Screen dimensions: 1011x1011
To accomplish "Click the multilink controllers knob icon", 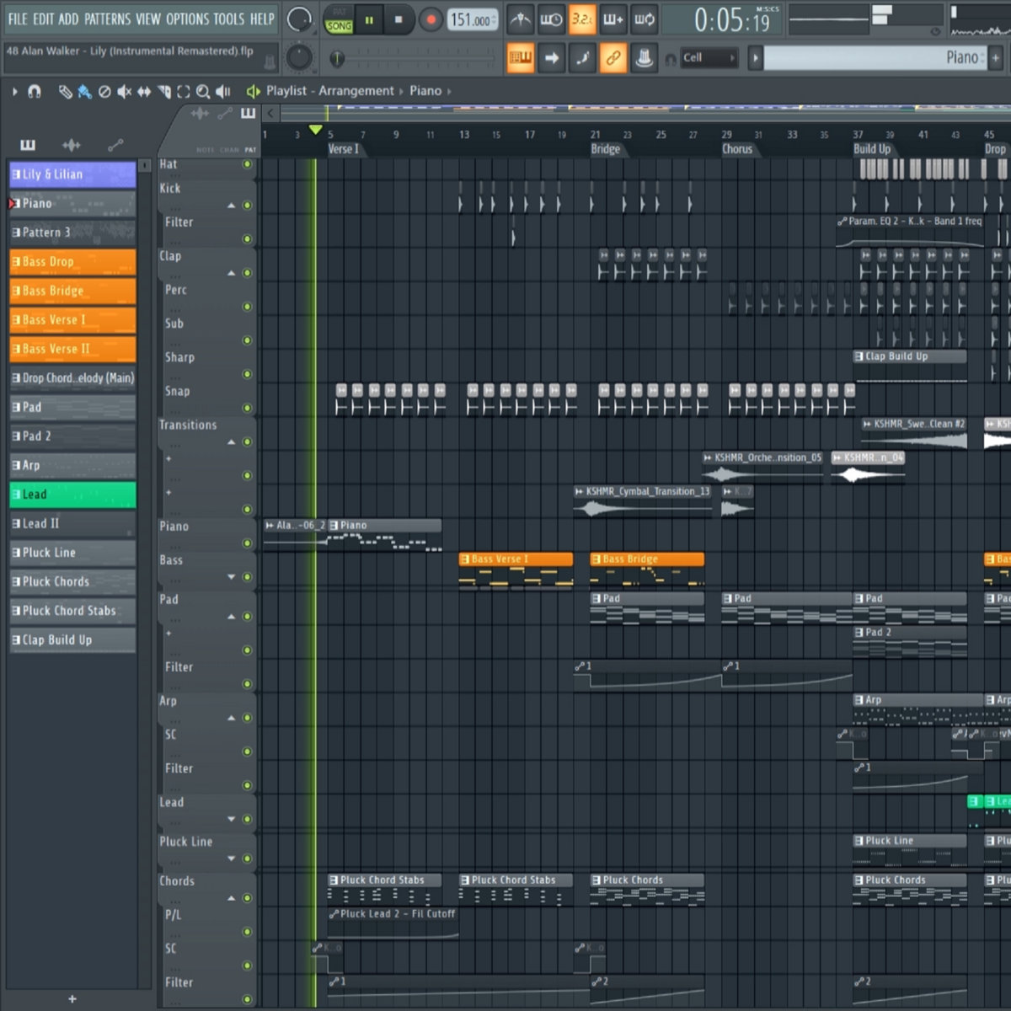I will [x=645, y=58].
